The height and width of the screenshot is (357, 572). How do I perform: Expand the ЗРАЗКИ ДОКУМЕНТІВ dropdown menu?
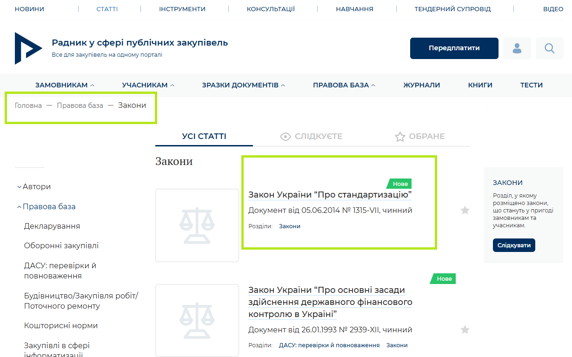click(244, 85)
